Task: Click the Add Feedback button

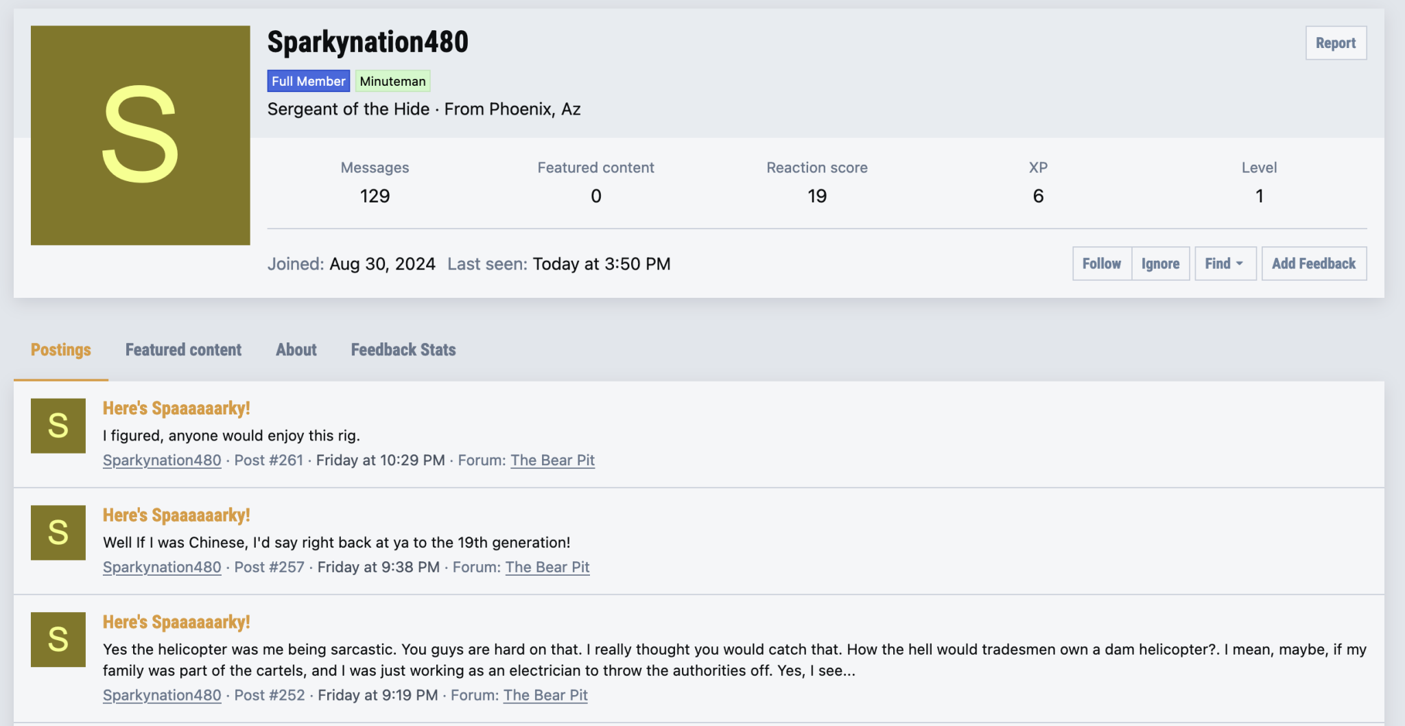Action: click(1313, 264)
